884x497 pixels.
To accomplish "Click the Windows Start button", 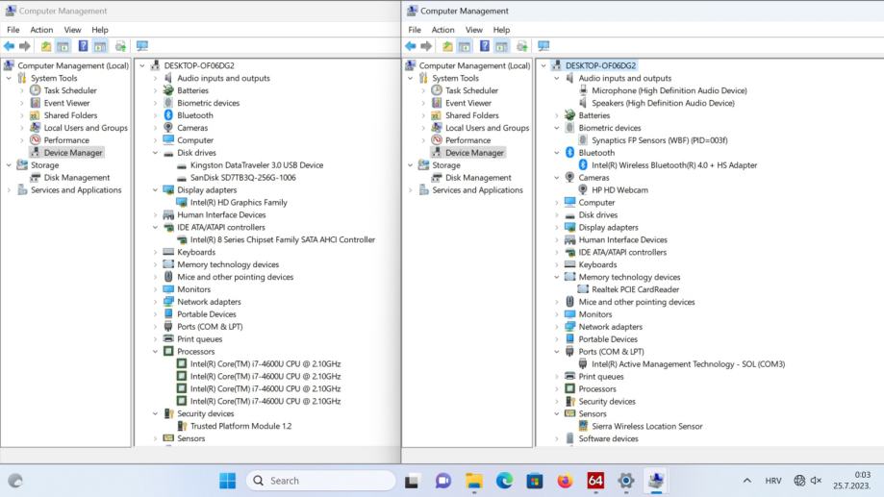I will tap(227, 481).
